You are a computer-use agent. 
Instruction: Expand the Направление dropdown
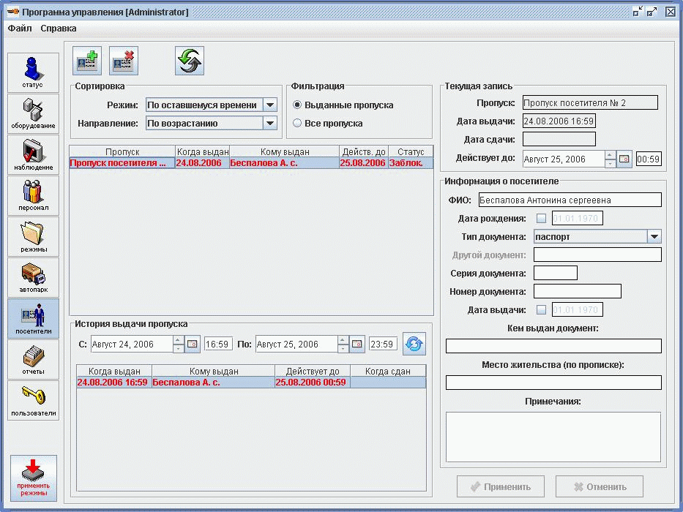tap(269, 124)
